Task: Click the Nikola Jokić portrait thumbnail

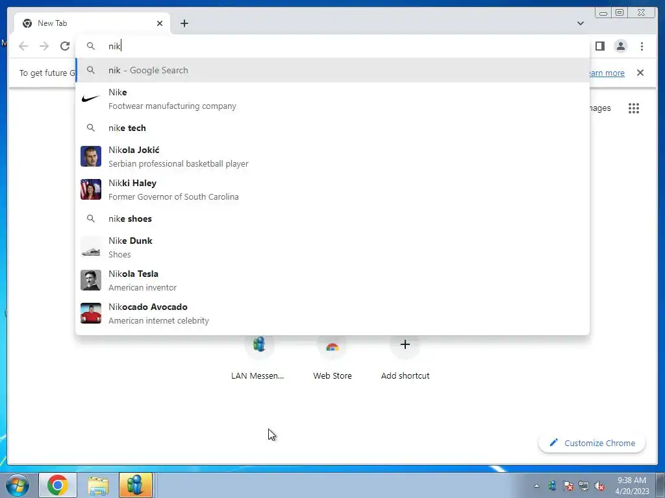Action: [91, 156]
